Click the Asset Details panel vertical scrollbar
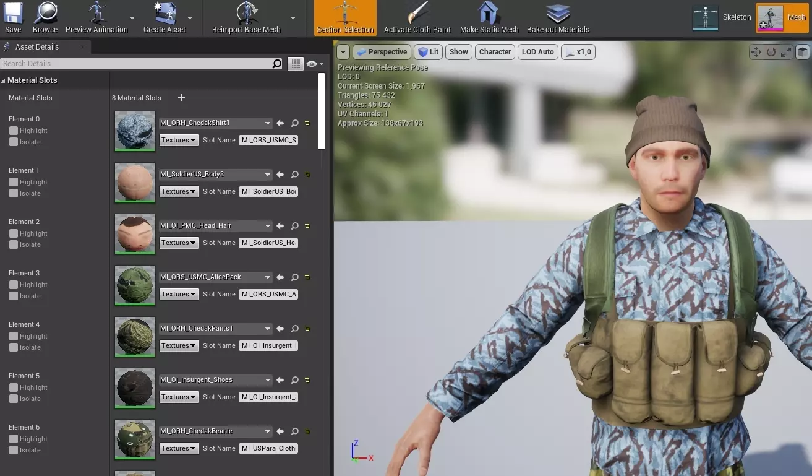The width and height of the screenshot is (812, 476). coord(321,111)
